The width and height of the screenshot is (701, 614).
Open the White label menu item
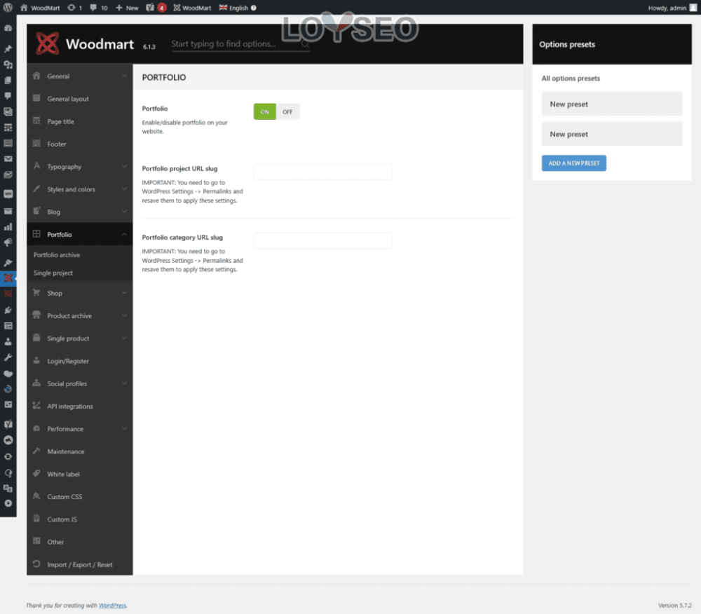point(80,474)
